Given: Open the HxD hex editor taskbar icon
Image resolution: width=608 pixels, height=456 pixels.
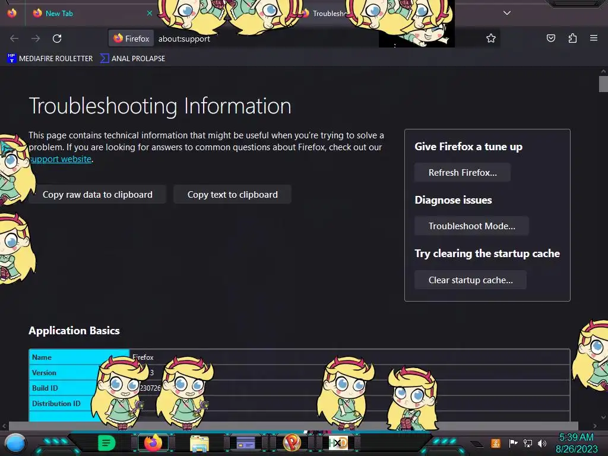Looking at the screenshot, I should (338, 442).
